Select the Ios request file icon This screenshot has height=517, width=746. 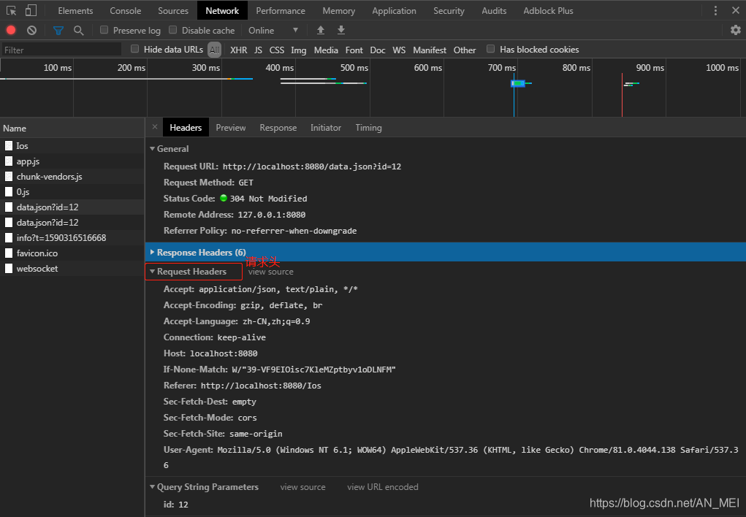tap(9, 146)
